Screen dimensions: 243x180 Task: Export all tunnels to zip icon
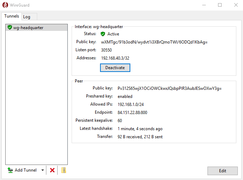[64, 170]
